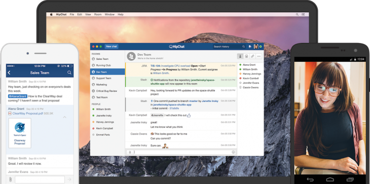Select William Smith in room members list
Image resolution: width=370 pixels, height=184 pixels.
(x=250, y=69)
